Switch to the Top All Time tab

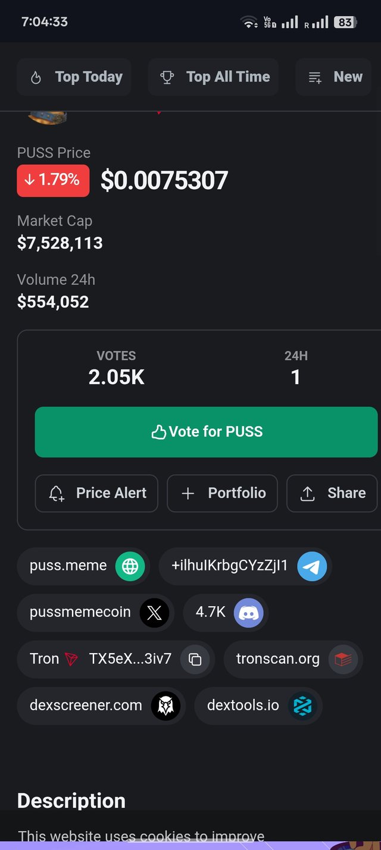pyautogui.click(x=213, y=77)
